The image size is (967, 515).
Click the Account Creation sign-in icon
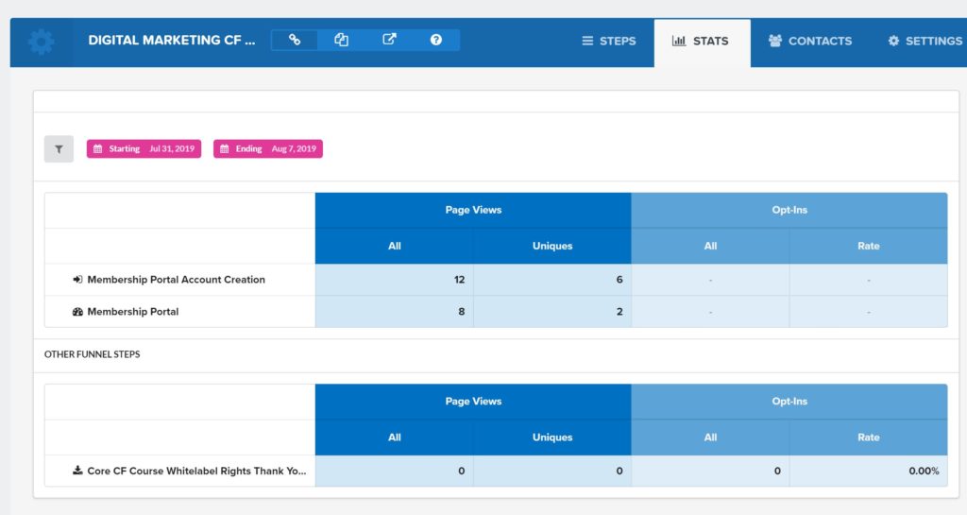click(77, 280)
